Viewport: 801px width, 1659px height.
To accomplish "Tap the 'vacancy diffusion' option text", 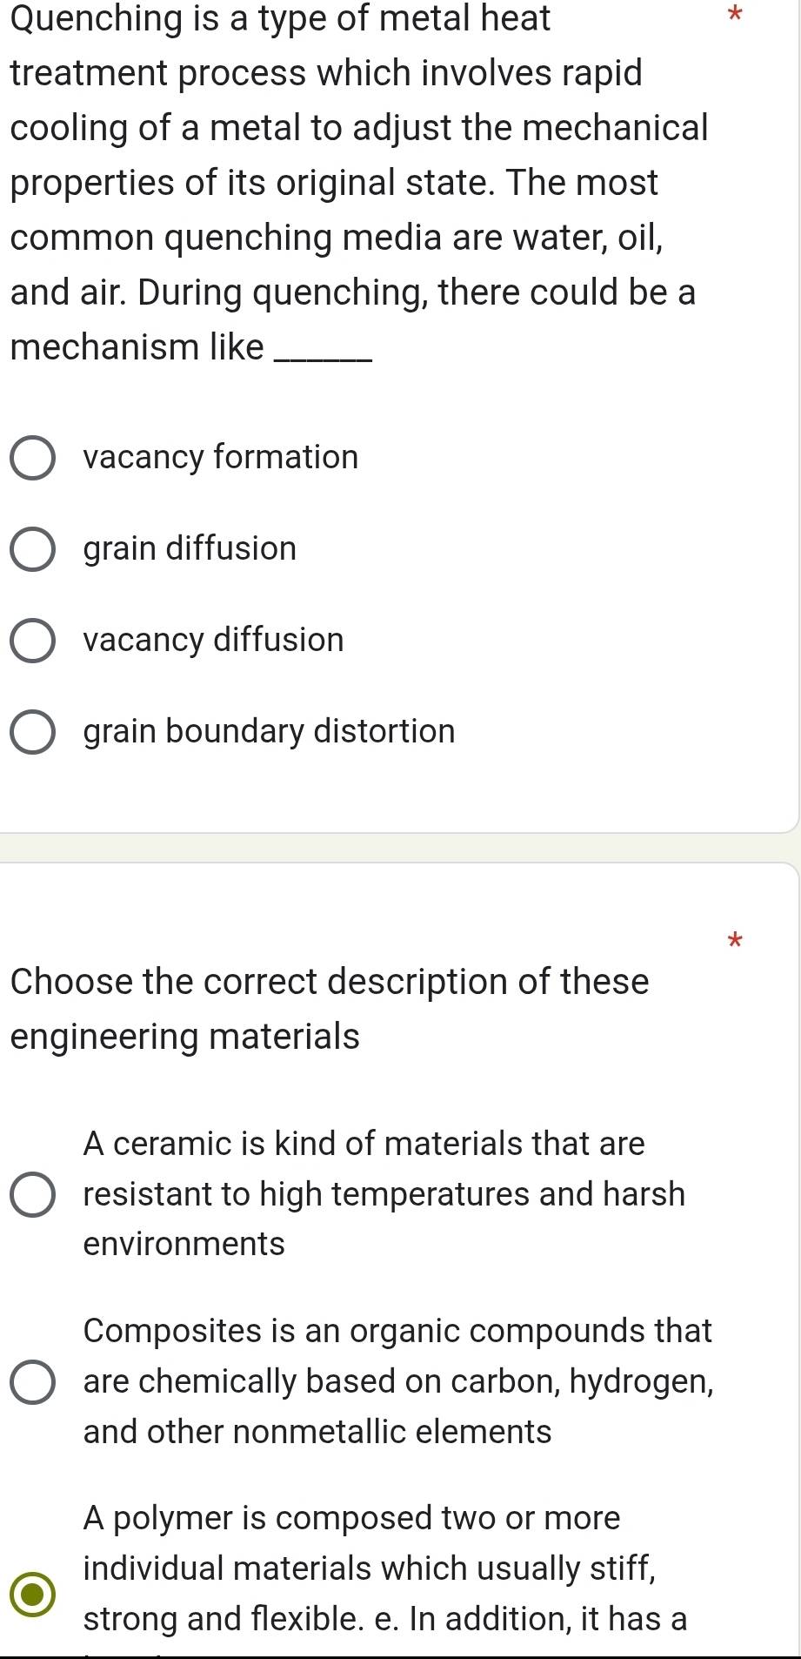I will point(214,640).
